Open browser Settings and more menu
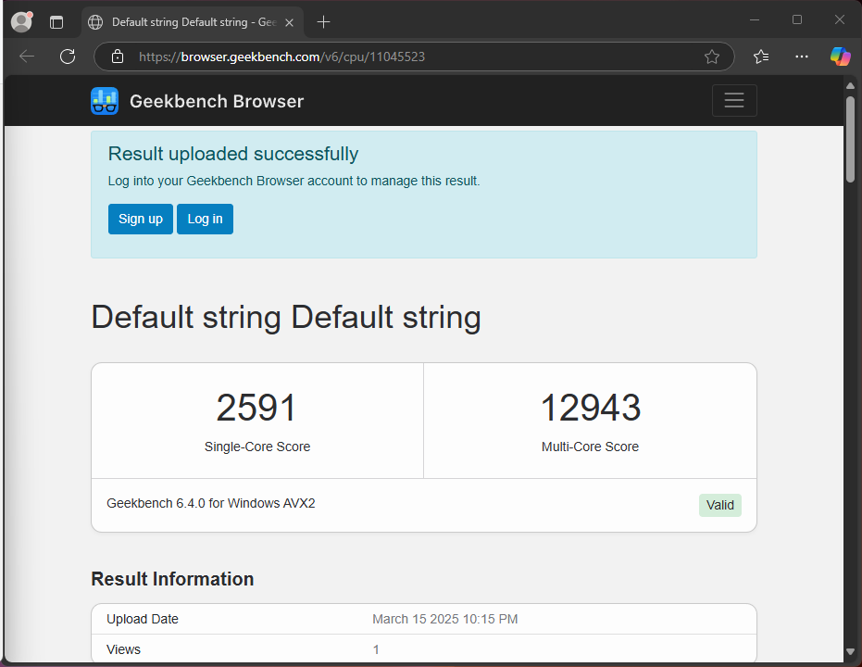862x667 pixels. [x=802, y=57]
